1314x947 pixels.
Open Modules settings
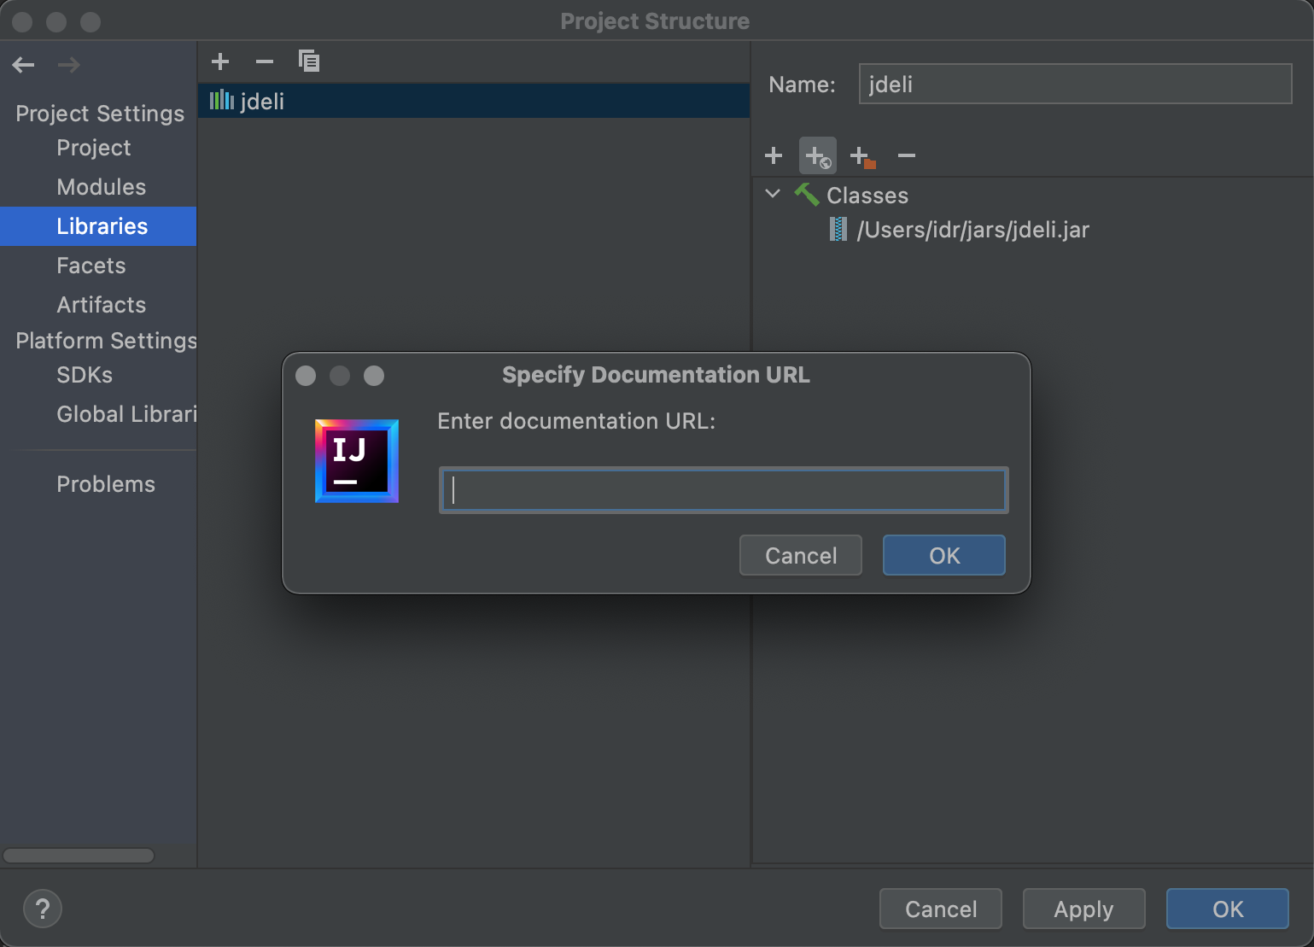[x=101, y=187]
